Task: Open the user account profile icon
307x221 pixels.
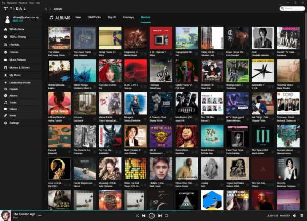Action: click(x=7, y=19)
